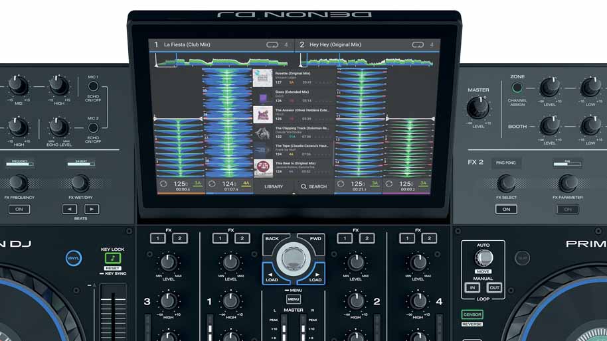
Task: Toggle the ON button under FX SELECT
Action: pyautogui.click(x=506, y=209)
